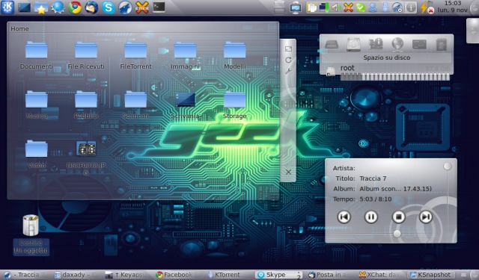Click the resize handle icon on Home widget
This screenshot has width=479, height=280.
click(288, 49)
